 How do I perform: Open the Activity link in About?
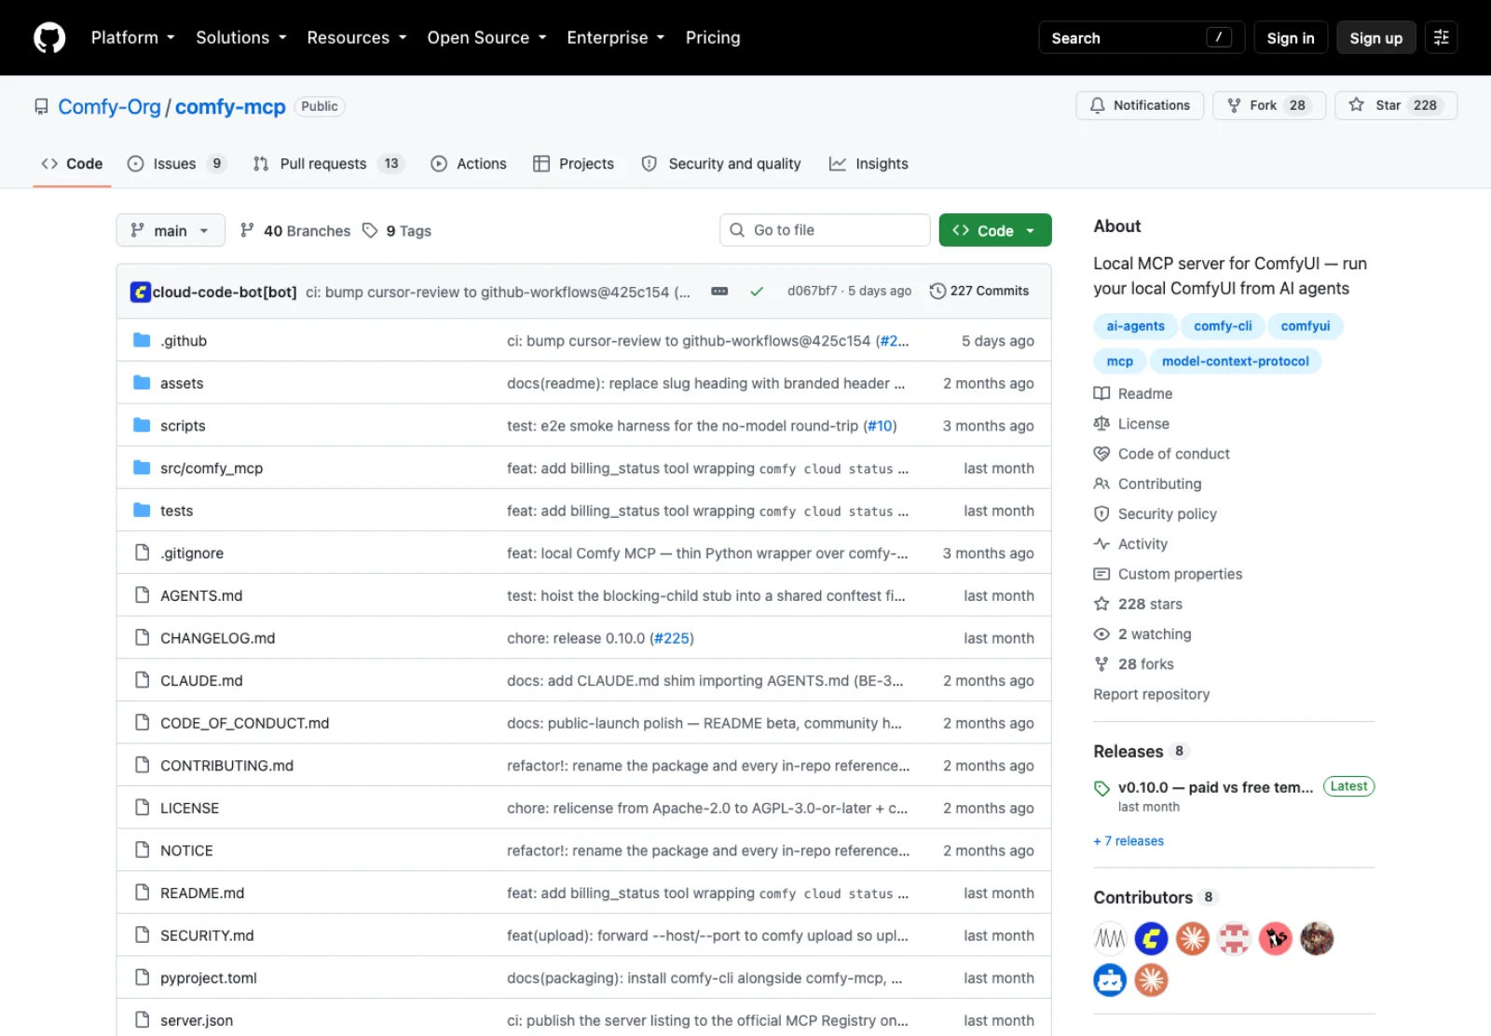pos(1131,543)
